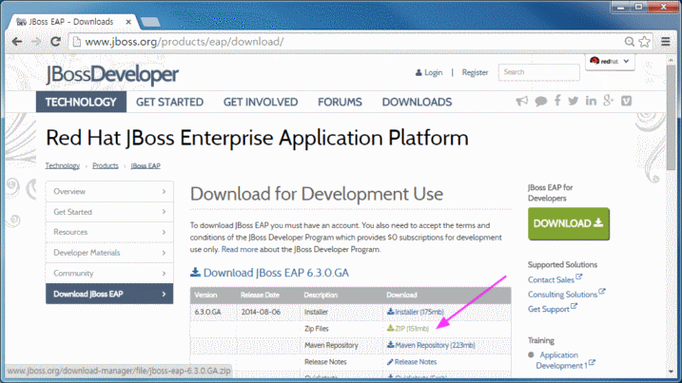Bookmark this page with the star icon

point(644,42)
